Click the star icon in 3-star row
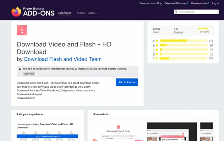This screenshot has width=224, height=141. [x=157, y=50]
